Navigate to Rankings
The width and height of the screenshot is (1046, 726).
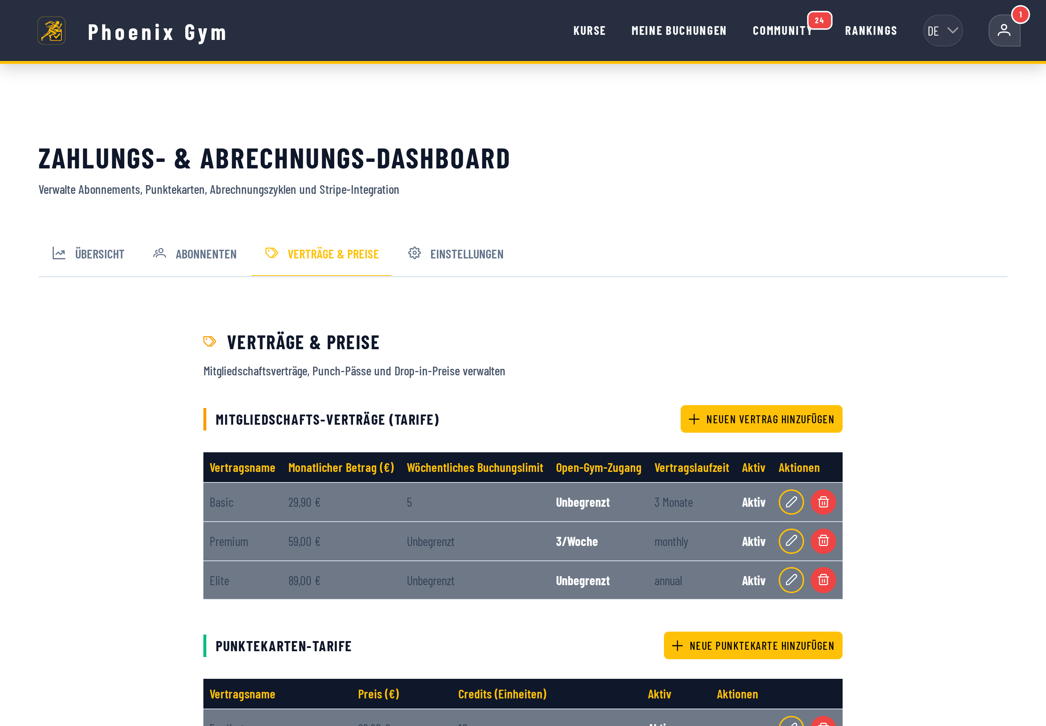871,30
